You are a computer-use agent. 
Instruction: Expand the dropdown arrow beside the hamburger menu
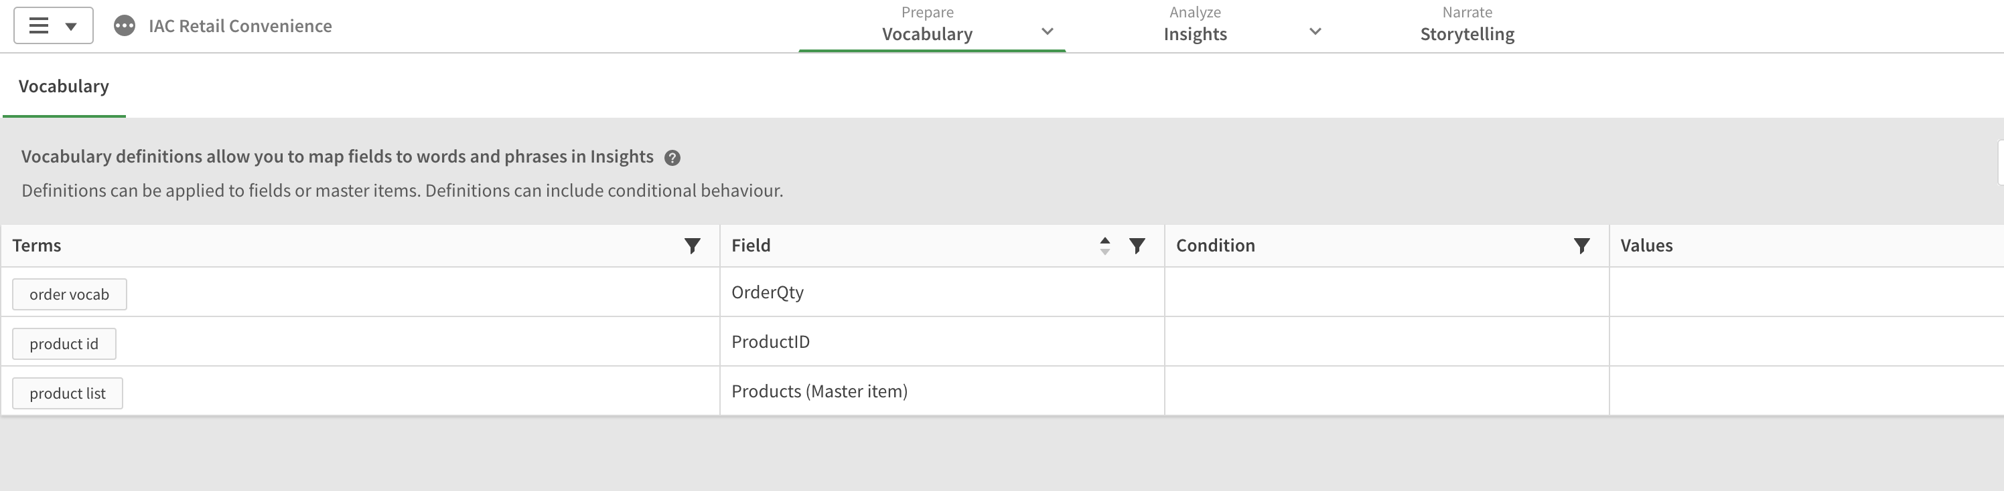72,25
